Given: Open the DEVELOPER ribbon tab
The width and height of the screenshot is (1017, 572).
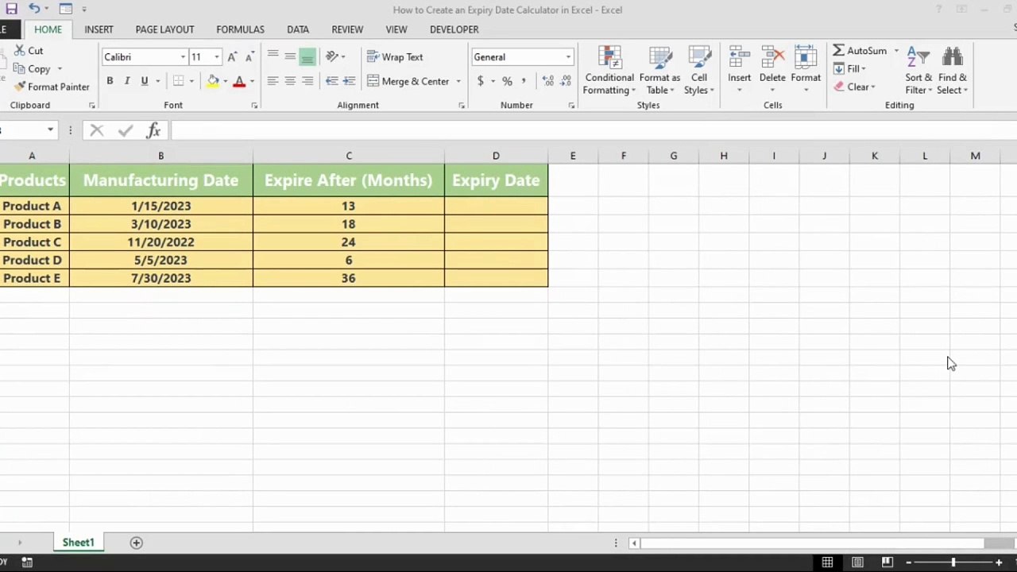Looking at the screenshot, I should coord(454,29).
